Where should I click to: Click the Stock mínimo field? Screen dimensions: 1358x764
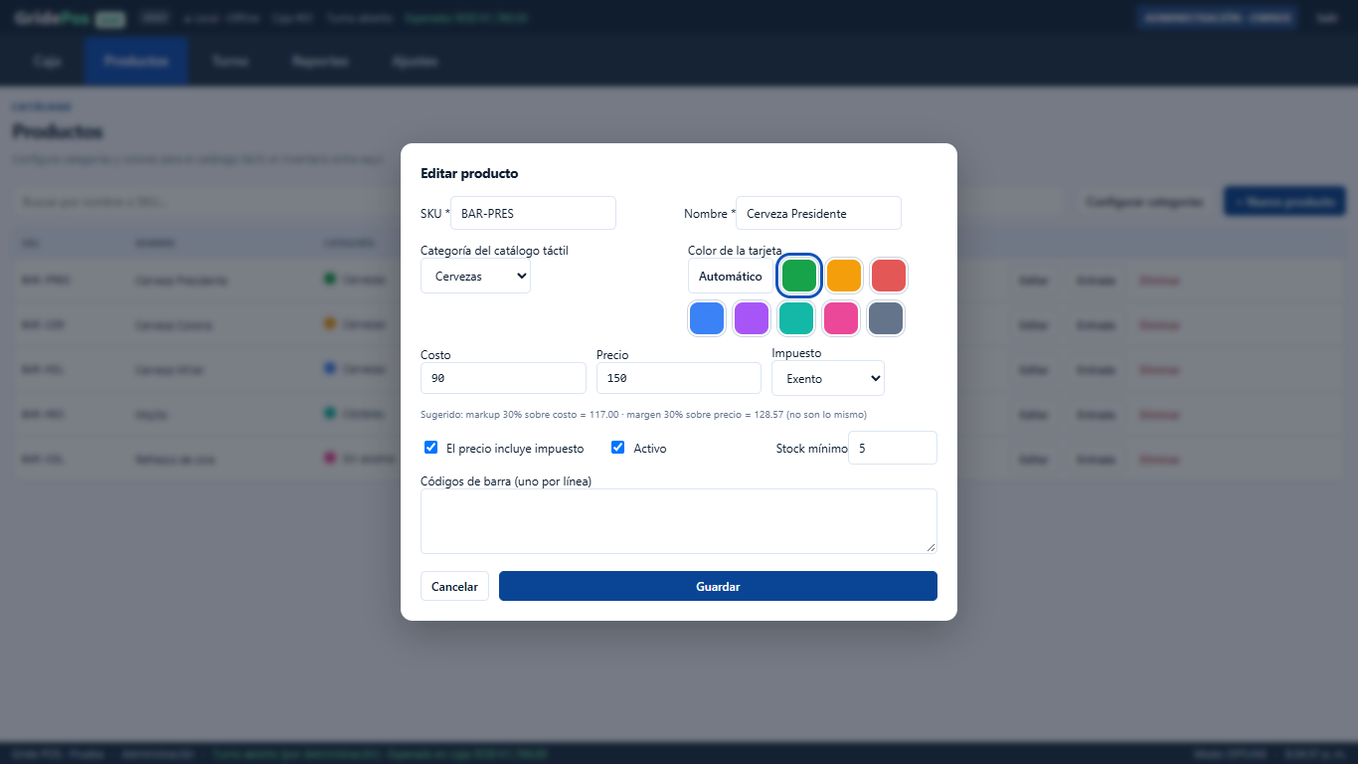pyautogui.click(x=893, y=448)
